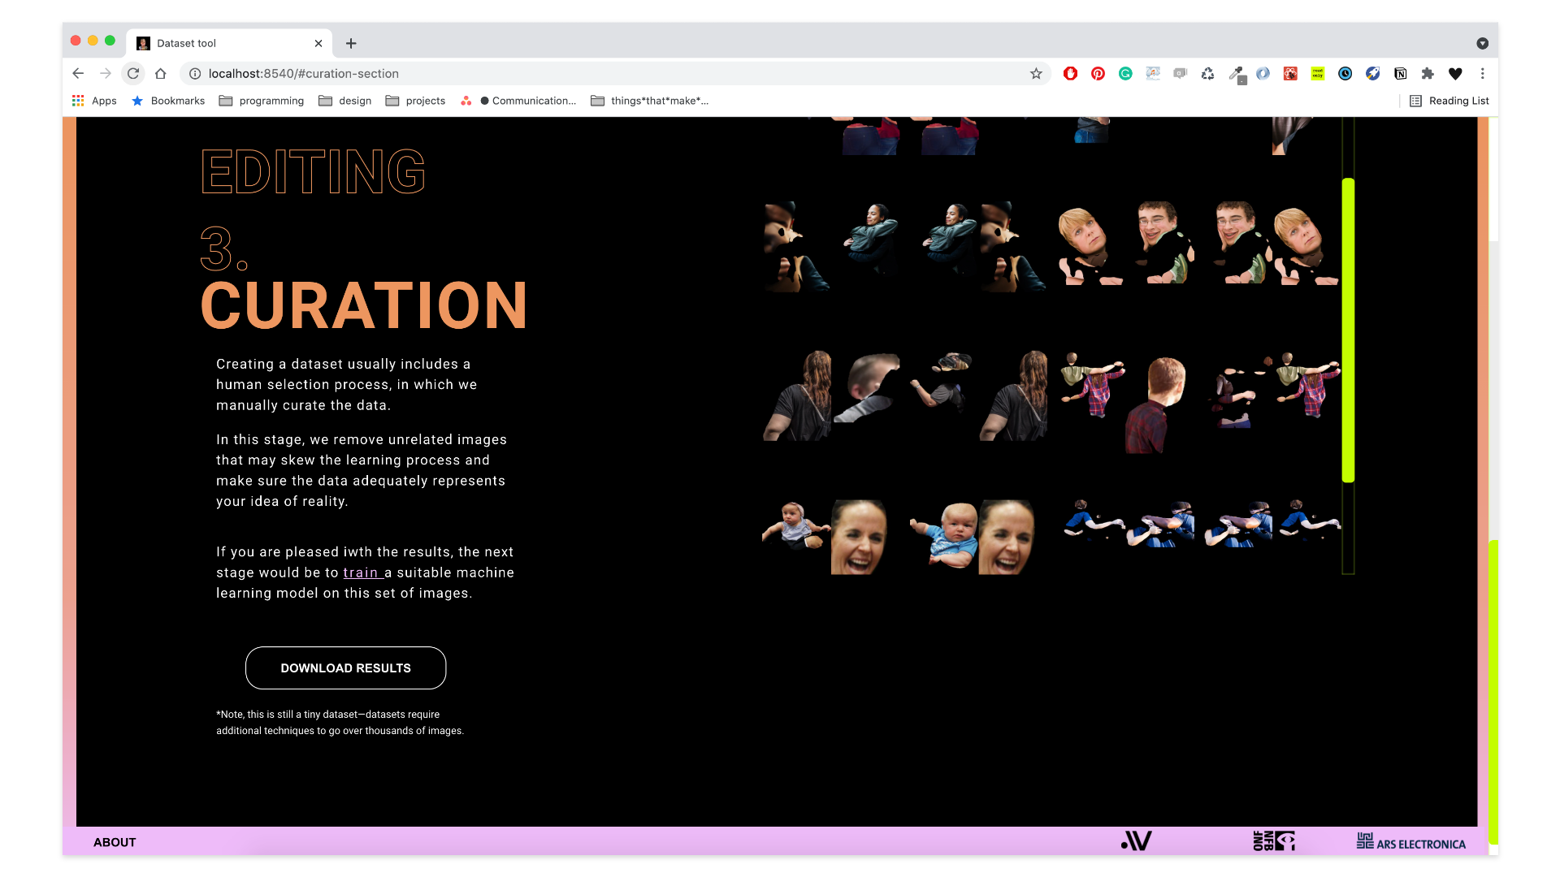This screenshot has height=877, width=1560.
Task: Select the baby in blue shirt thumbnail
Action: 943,534
